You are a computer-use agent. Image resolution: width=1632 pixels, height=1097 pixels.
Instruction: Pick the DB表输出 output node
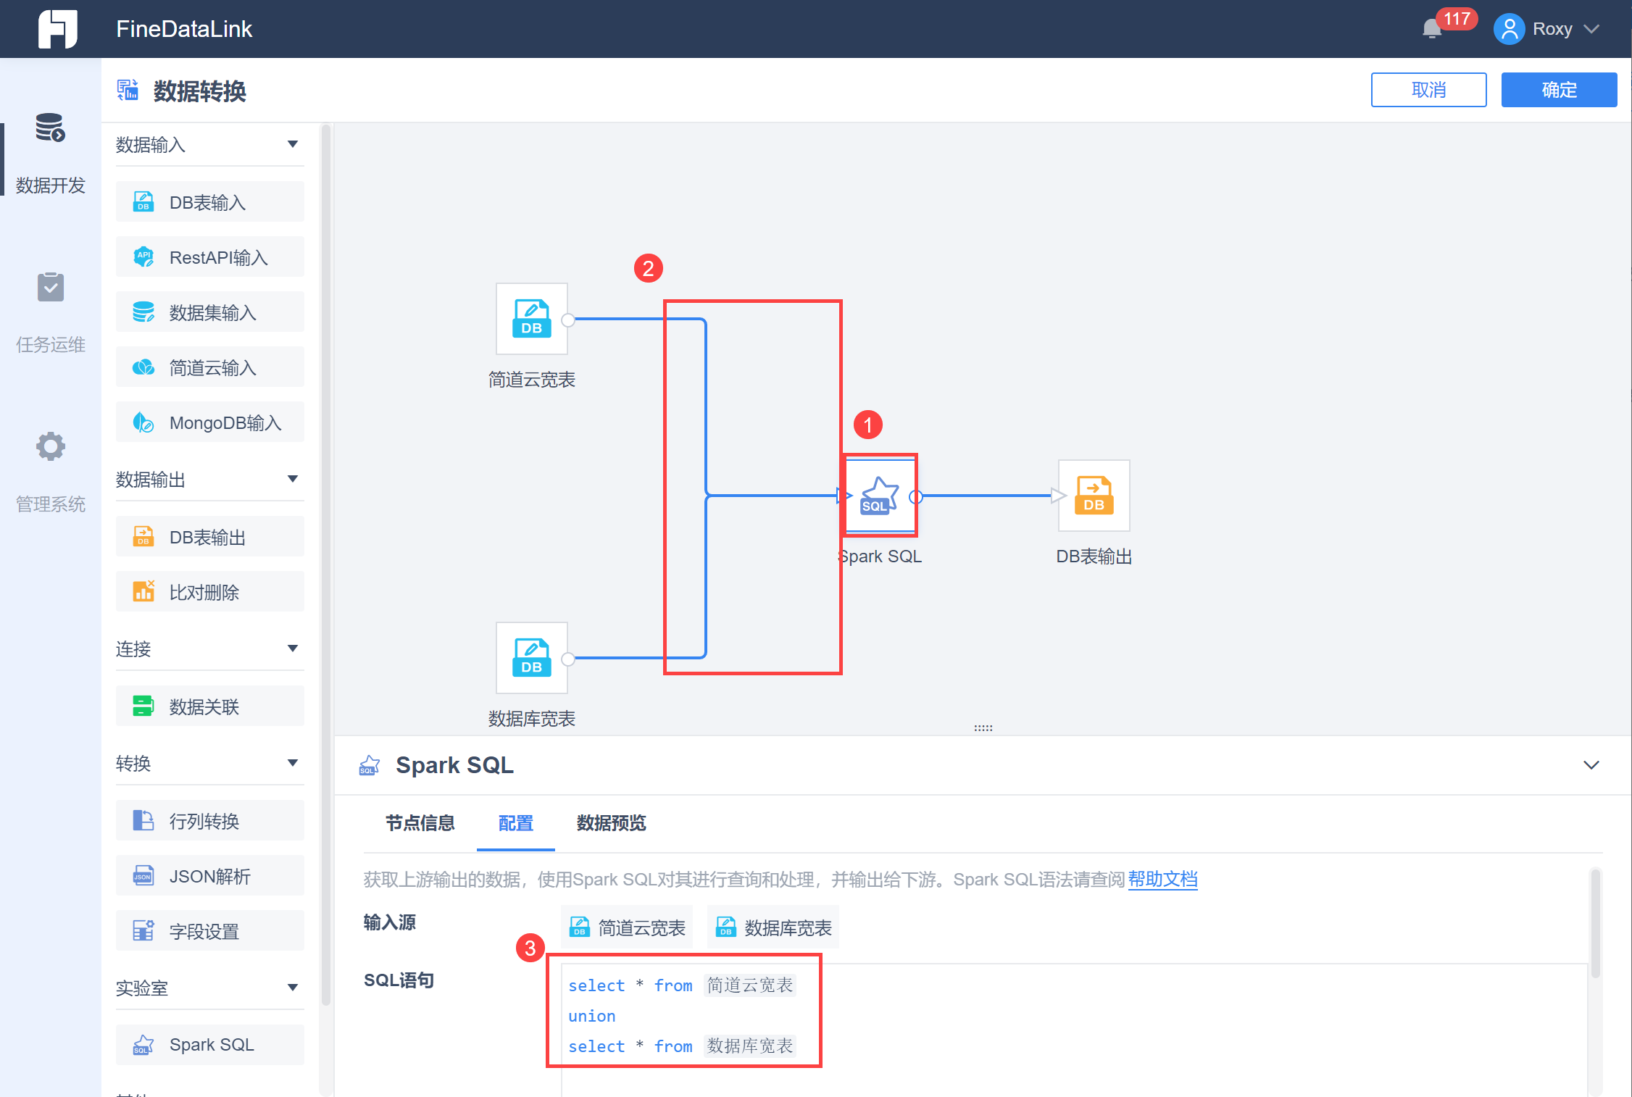(x=209, y=536)
